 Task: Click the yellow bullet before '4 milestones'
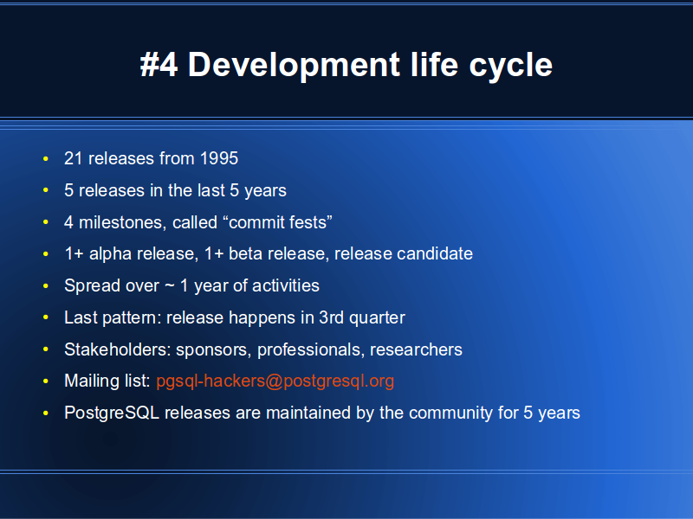(x=46, y=223)
